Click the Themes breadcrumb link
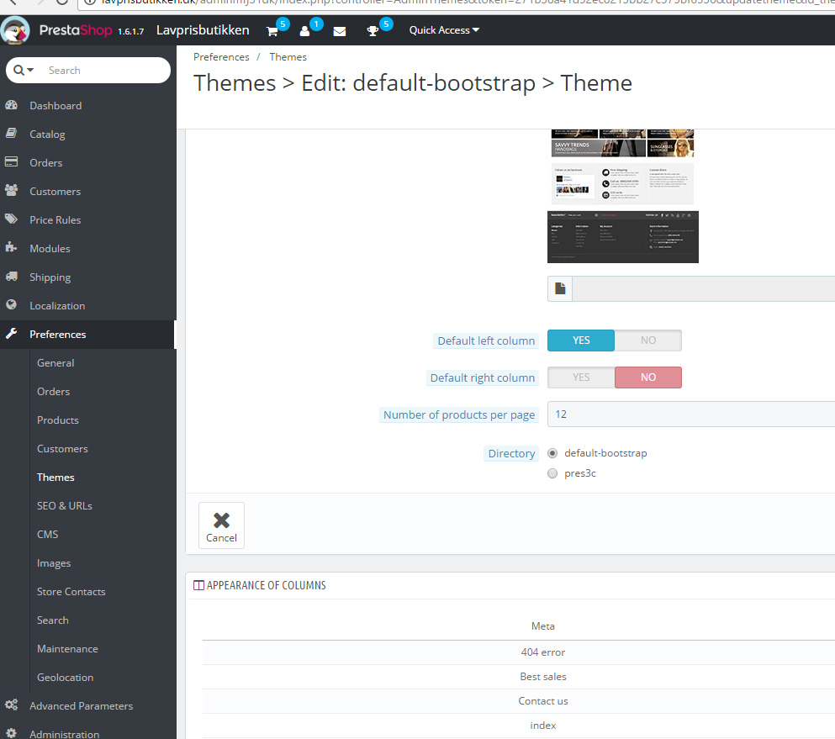The width and height of the screenshot is (835, 739). coord(288,57)
